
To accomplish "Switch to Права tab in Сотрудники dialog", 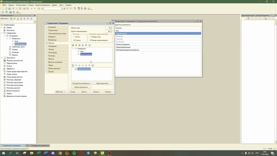I will tap(57, 65).
